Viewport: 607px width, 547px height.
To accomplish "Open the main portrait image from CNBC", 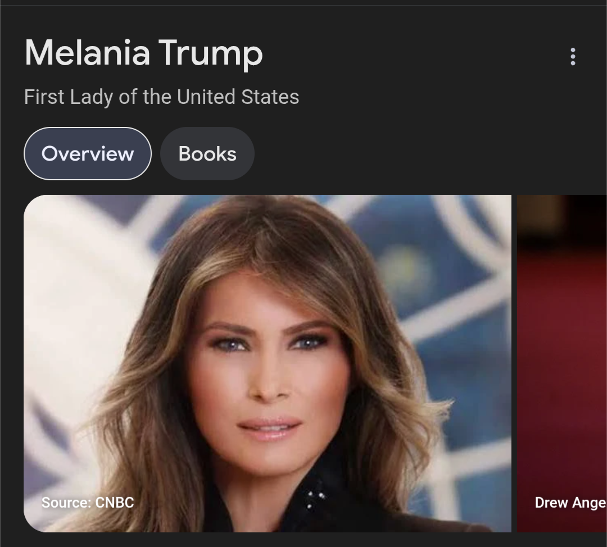I will pyautogui.click(x=268, y=363).
